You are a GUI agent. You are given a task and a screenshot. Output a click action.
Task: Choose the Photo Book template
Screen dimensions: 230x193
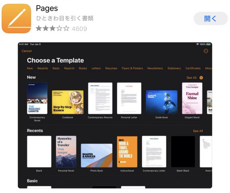(x=97, y=155)
